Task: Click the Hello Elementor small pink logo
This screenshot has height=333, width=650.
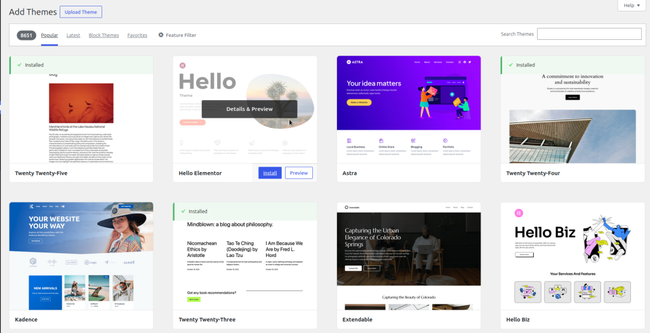Action: [x=182, y=65]
